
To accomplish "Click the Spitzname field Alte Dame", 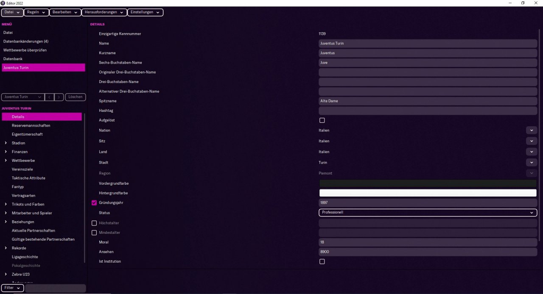I will 428,101.
